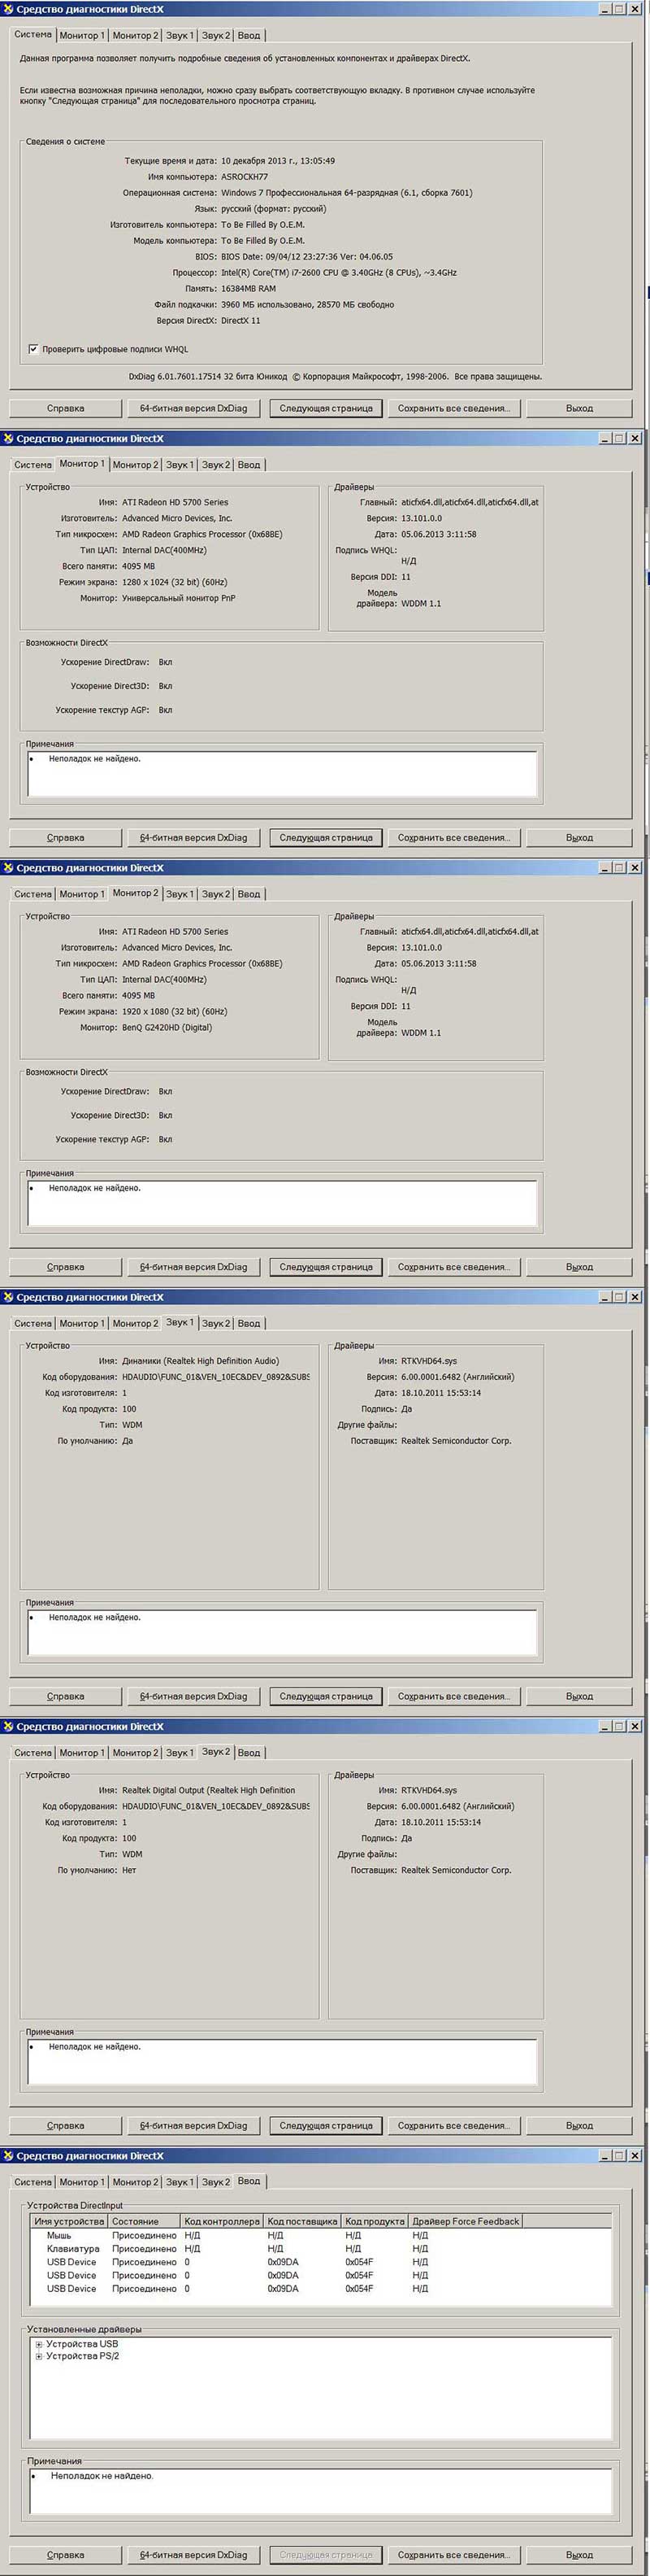Click the "Код контроллера" column header
Viewport: 650px width, 2576px height.
[x=222, y=2221]
